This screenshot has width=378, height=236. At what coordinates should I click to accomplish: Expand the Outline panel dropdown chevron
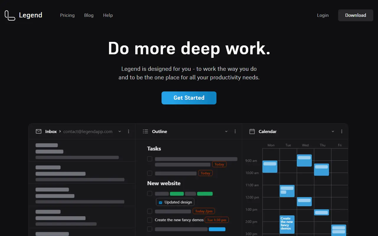(226, 132)
